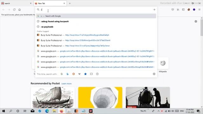Toggle the sidebar view icon

pos(183,9)
